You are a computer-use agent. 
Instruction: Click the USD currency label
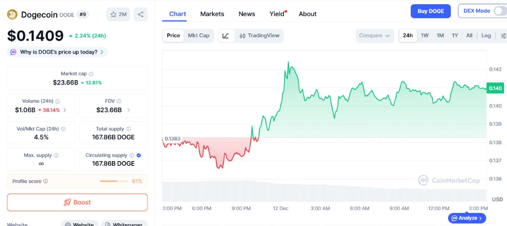pos(497,199)
